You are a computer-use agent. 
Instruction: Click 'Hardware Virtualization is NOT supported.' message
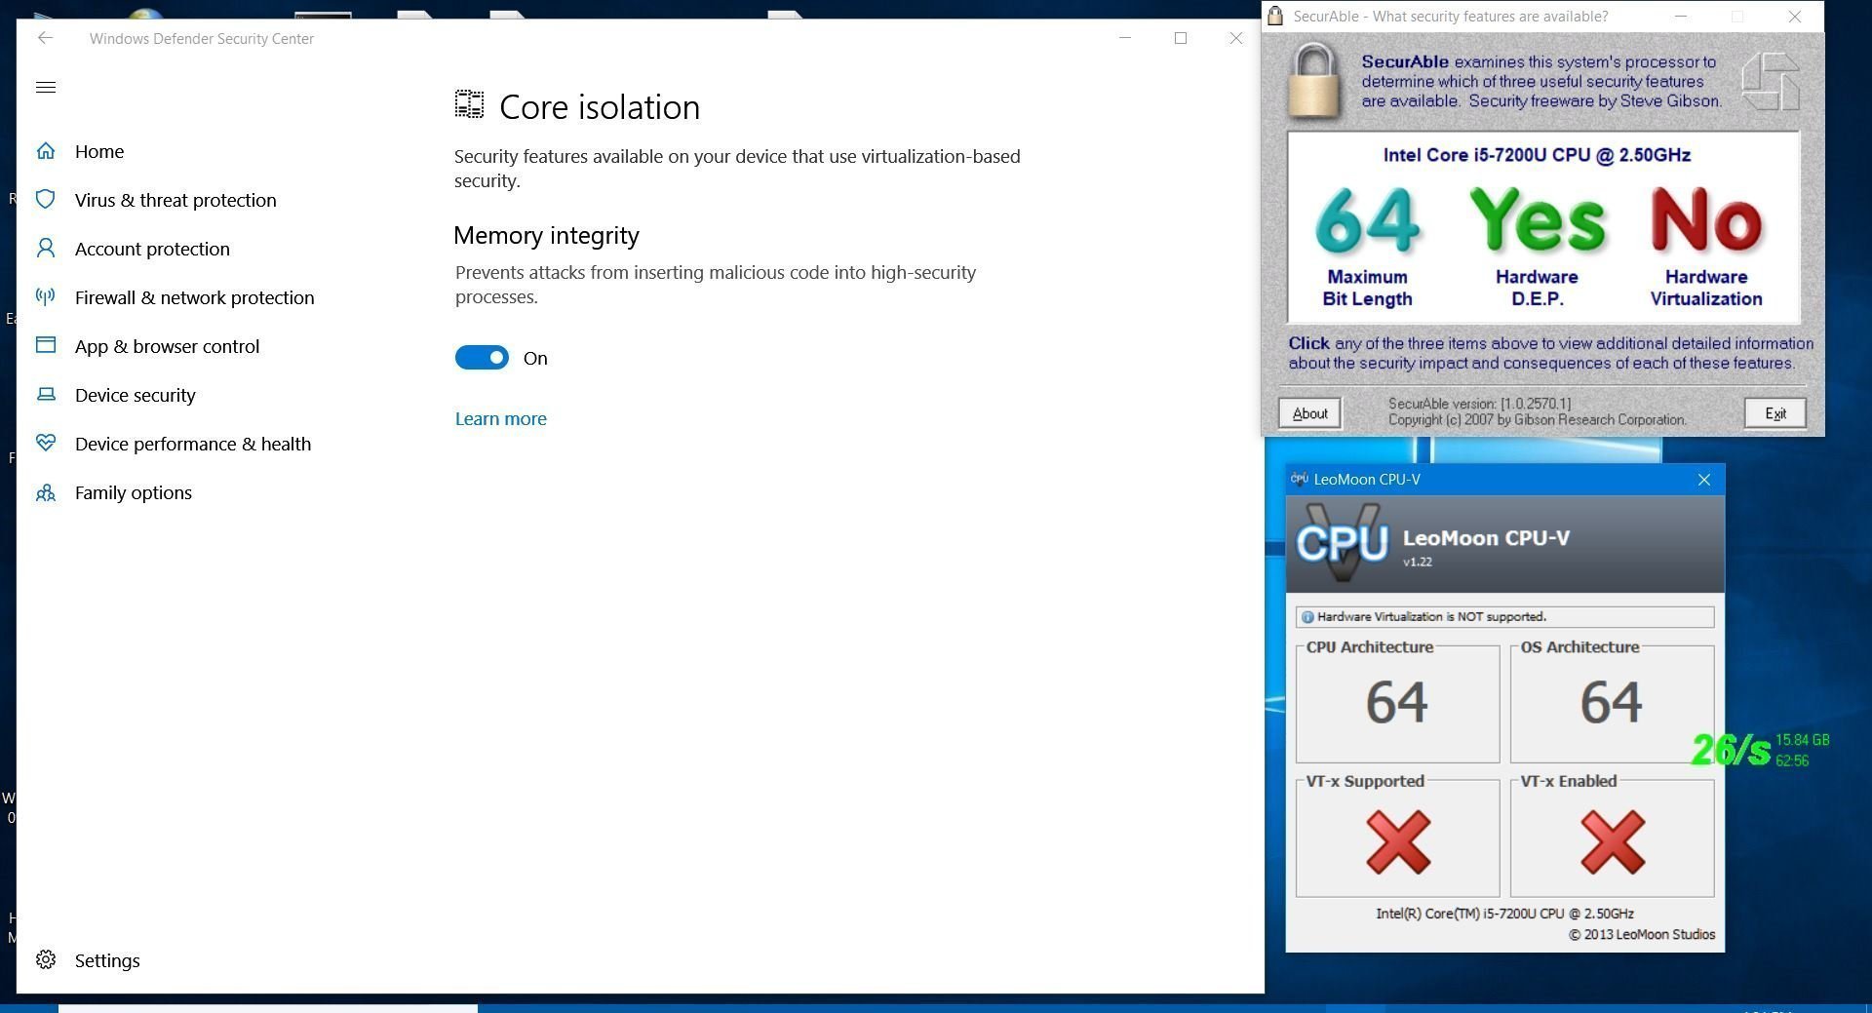pos(1431,617)
